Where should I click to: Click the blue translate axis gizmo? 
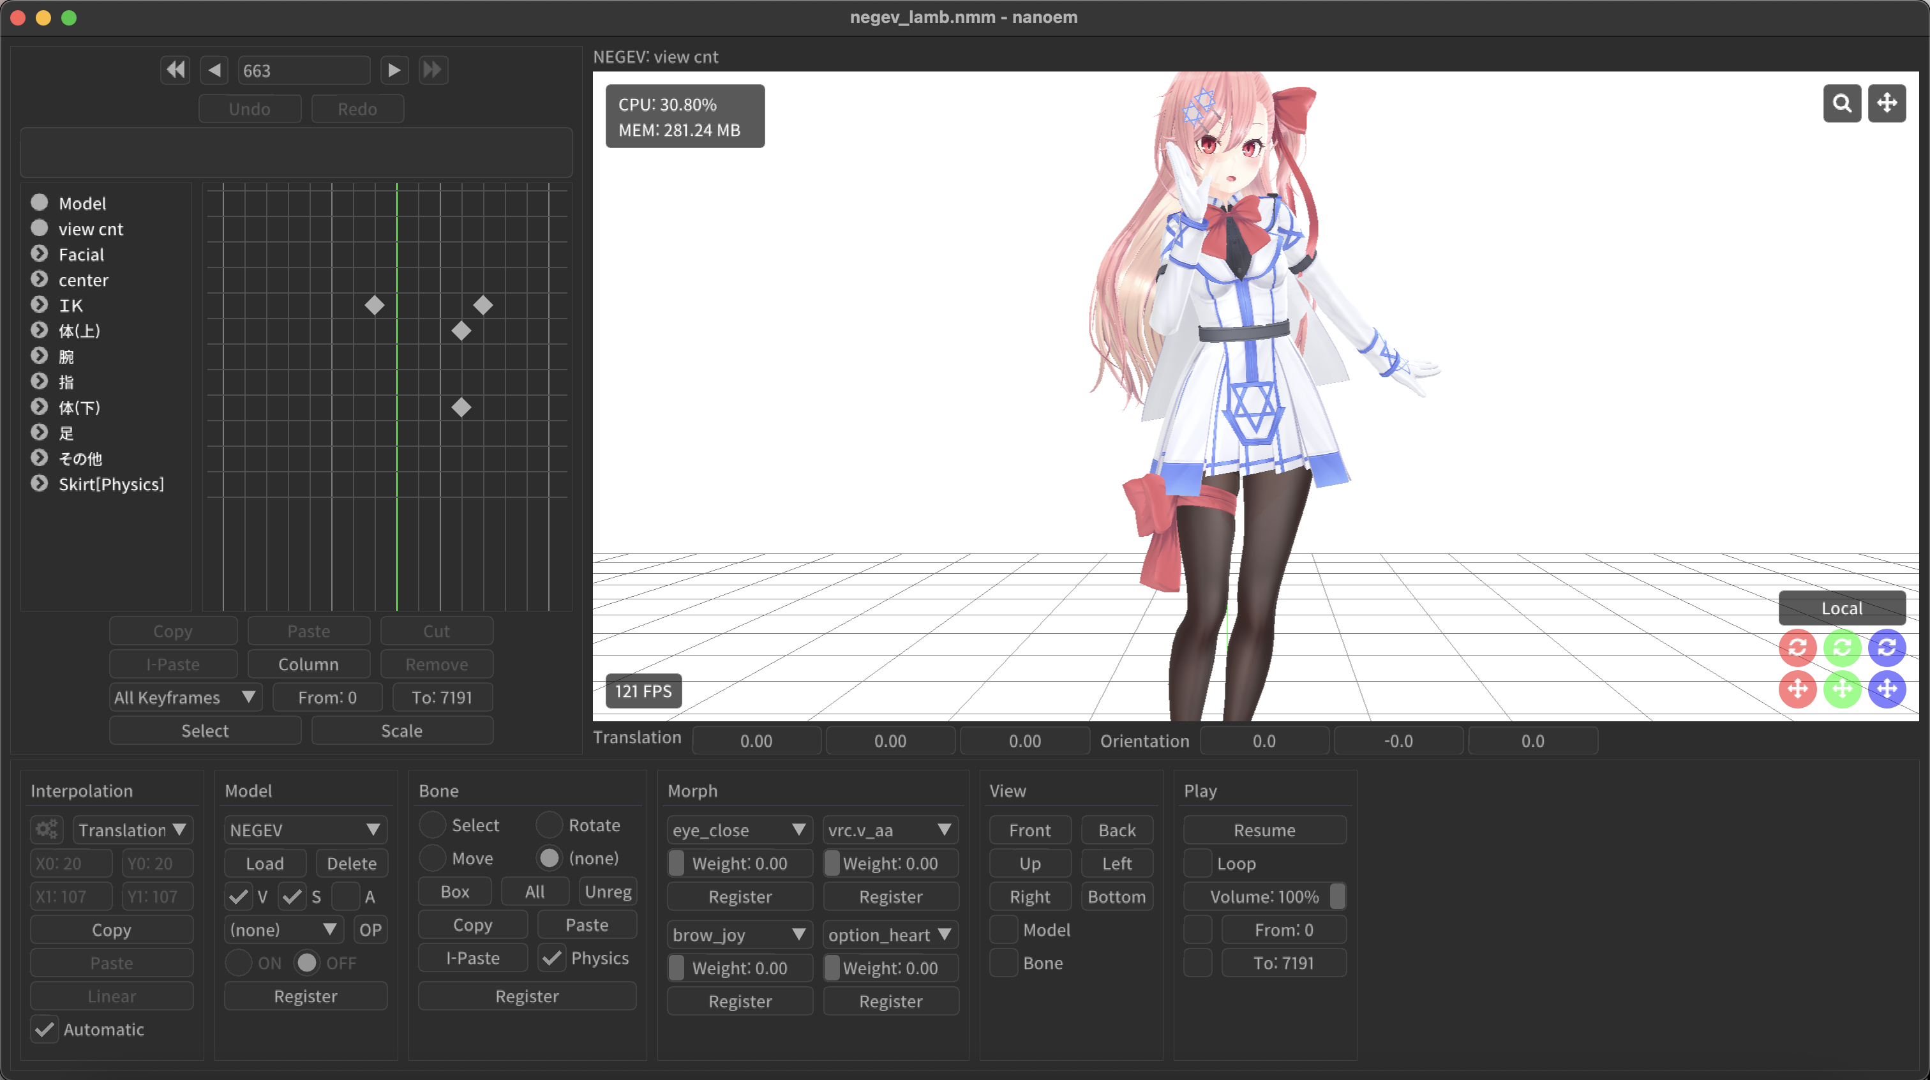point(1887,689)
